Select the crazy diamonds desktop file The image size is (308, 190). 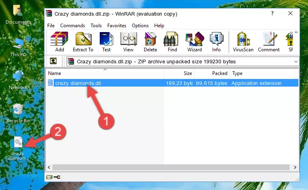click(x=18, y=149)
